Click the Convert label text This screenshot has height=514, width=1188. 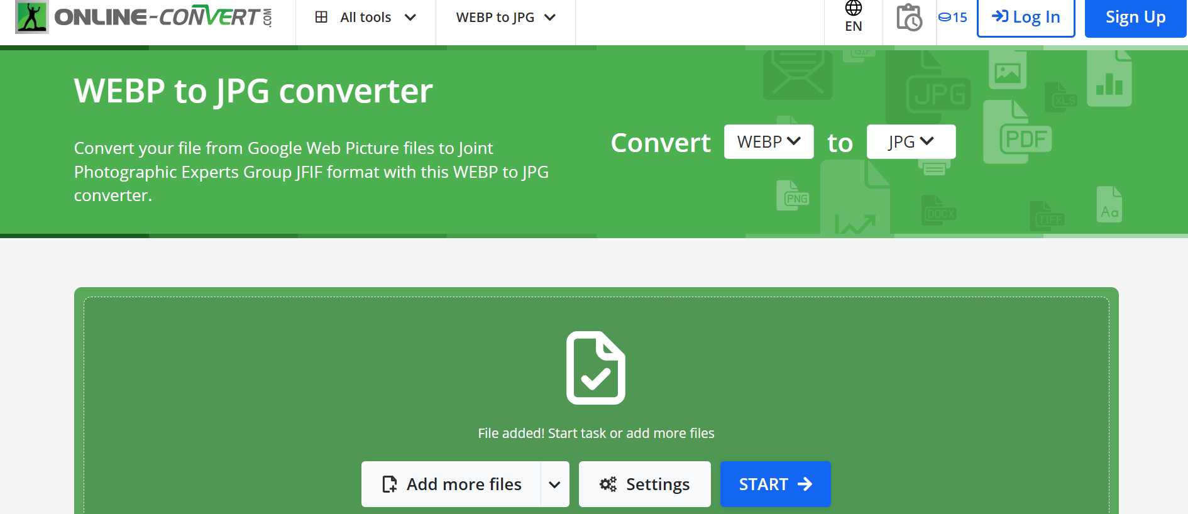point(661,143)
